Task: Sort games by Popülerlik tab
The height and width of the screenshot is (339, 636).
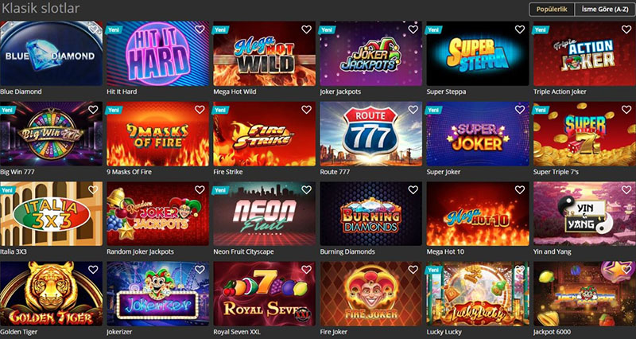Action: pyautogui.click(x=552, y=10)
